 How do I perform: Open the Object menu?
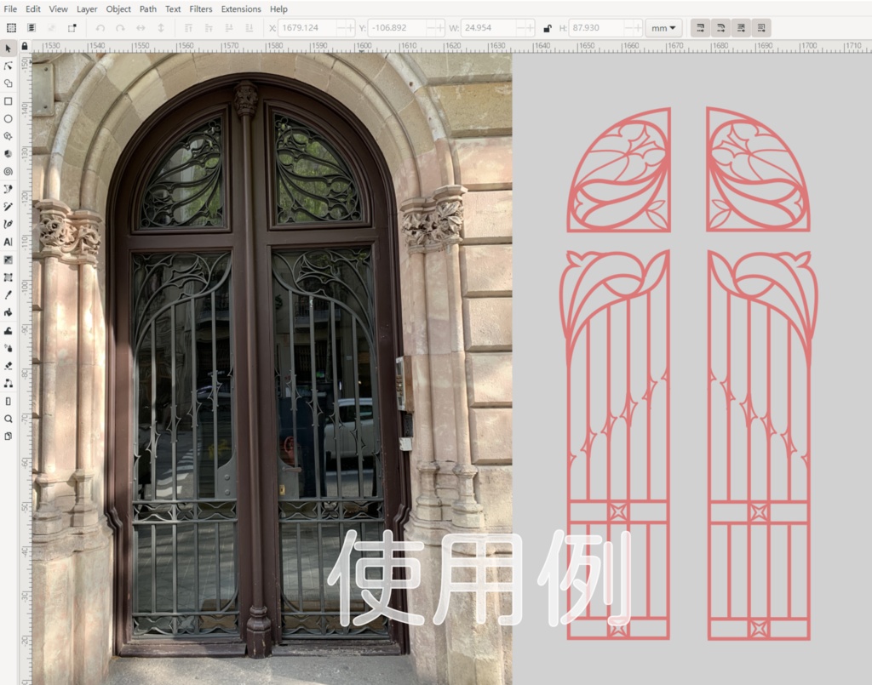(118, 9)
